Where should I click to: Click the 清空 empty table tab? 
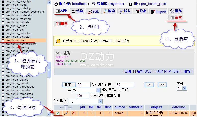[x=176, y=17]
